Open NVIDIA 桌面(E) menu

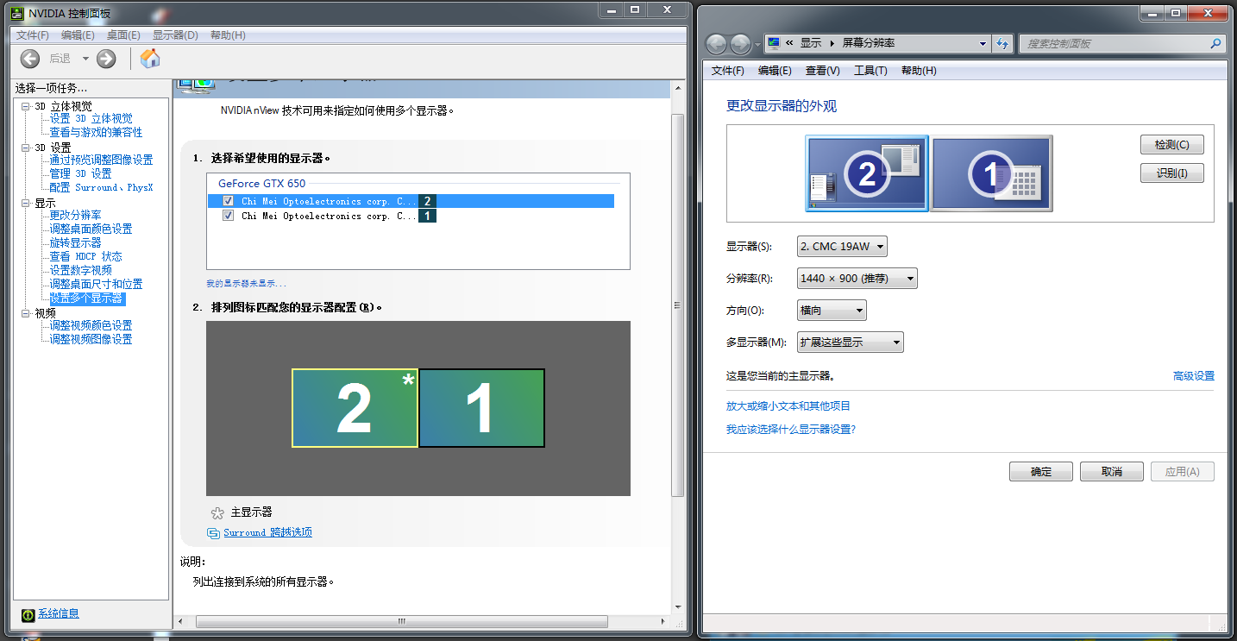tap(123, 35)
